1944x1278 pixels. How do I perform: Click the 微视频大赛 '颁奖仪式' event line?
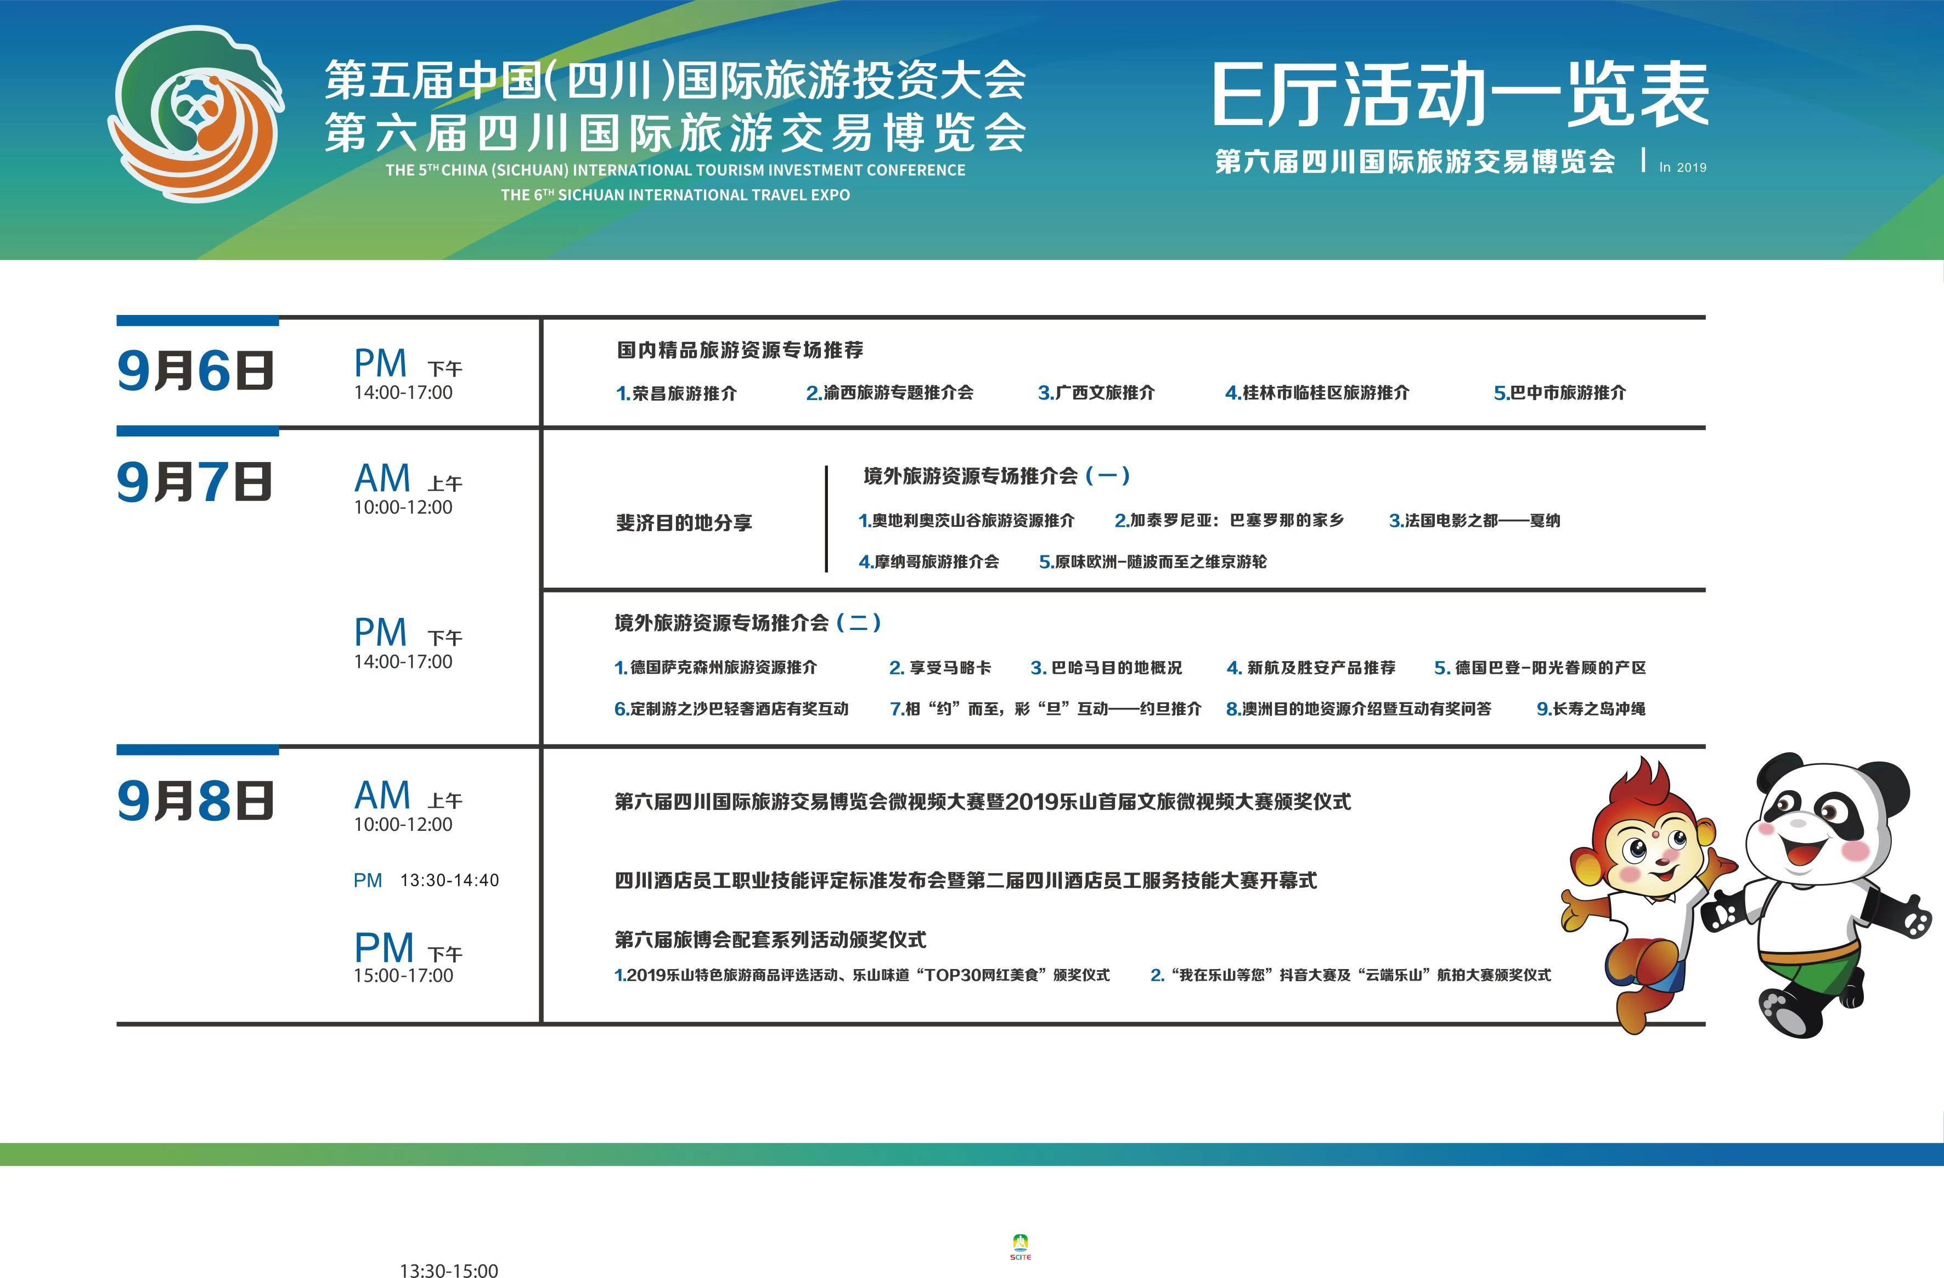[x=983, y=802]
